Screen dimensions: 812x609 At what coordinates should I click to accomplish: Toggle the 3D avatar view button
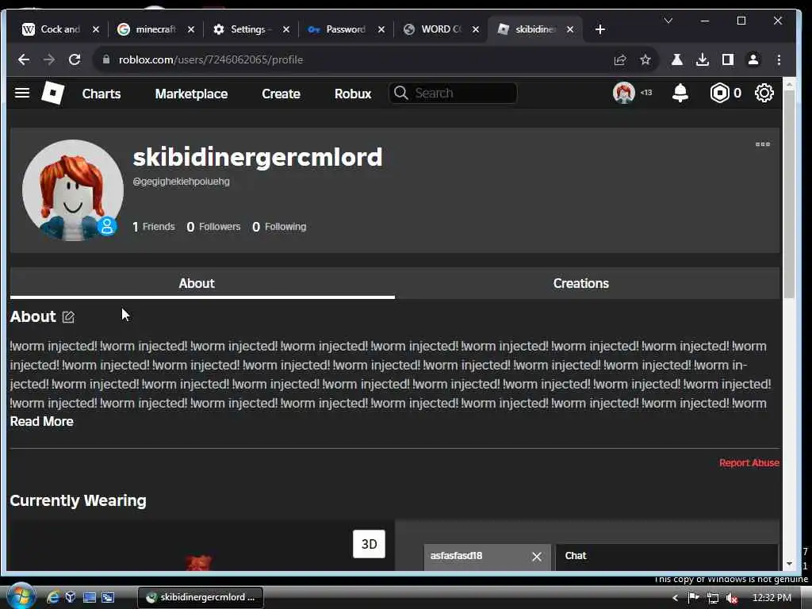369,544
